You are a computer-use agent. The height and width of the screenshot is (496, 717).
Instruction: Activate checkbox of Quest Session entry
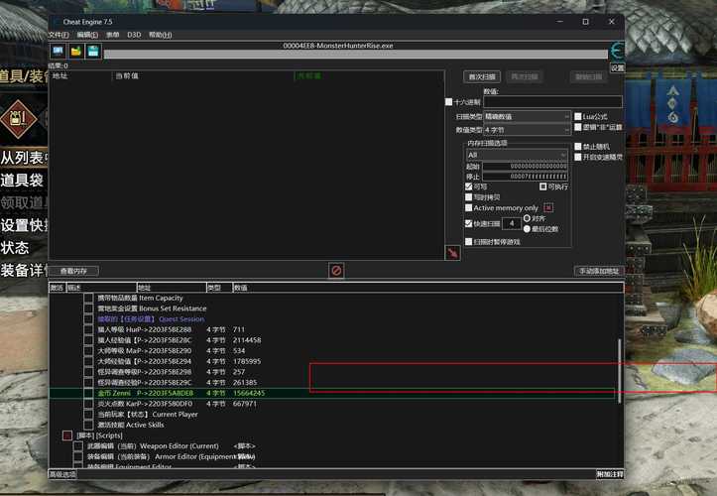coord(88,318)
